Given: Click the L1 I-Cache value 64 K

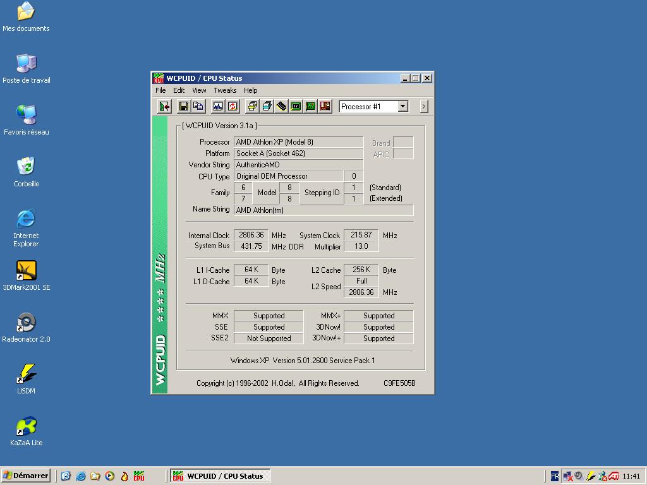Looking at the screenshot, I should (251, 269).
